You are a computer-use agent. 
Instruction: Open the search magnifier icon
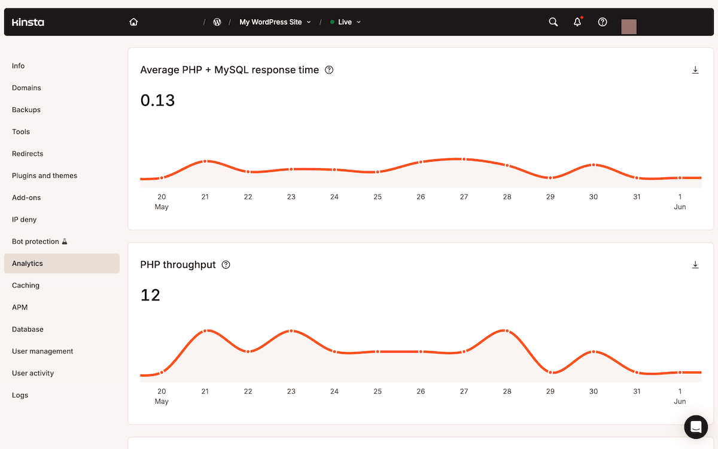(553, 22)
